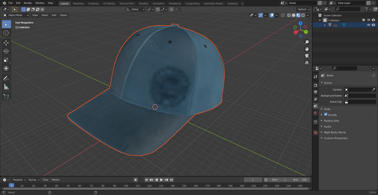Toggle X-ray mode button
This screenshot has height=195, width=378.
(x=283, y=15)
